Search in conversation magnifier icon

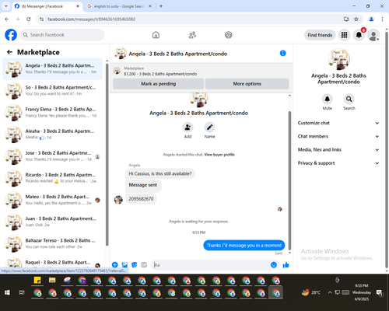click(x=349, y=99)
